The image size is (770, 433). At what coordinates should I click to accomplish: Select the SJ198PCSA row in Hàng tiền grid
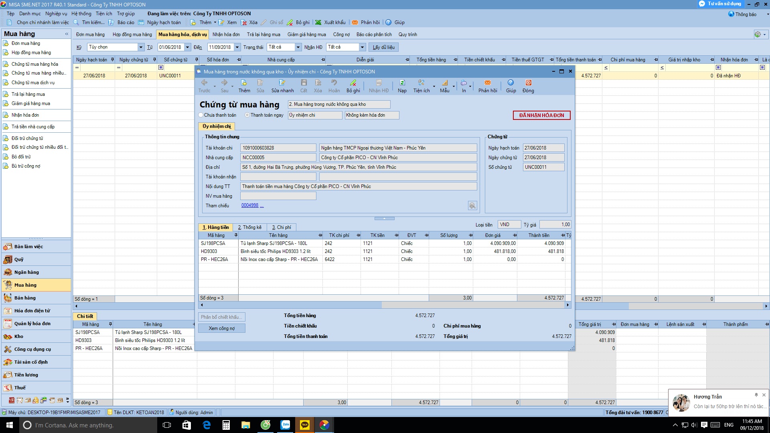pyautogui.click(x=384, y=243)
